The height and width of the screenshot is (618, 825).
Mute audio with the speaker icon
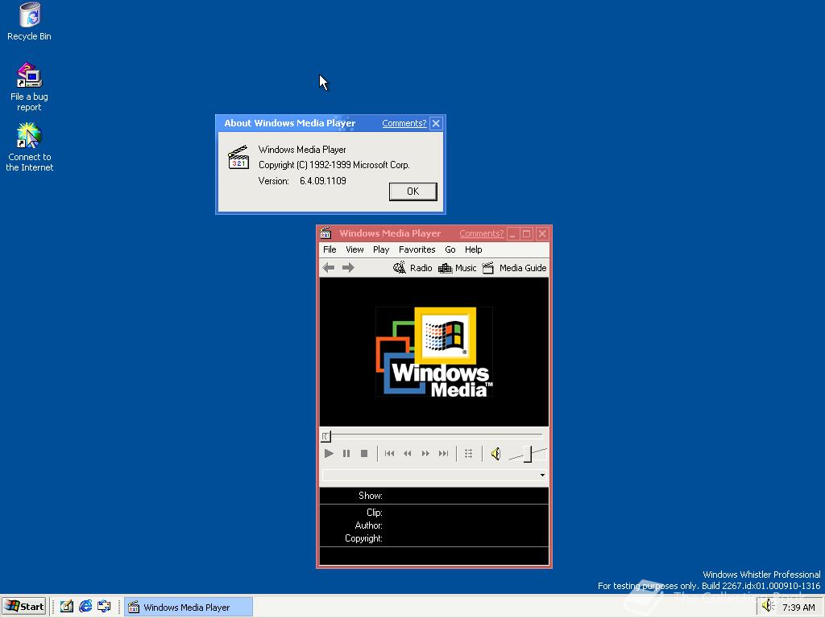[x=495, y=454]
